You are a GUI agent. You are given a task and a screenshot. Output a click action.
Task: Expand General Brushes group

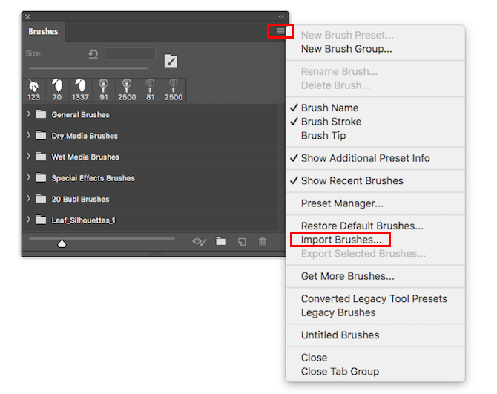[28, 114]
